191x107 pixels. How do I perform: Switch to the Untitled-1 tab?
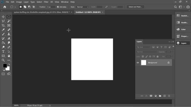pos(88,12)
